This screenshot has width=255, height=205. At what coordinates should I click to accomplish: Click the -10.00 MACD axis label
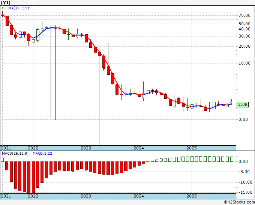(245, 182)
